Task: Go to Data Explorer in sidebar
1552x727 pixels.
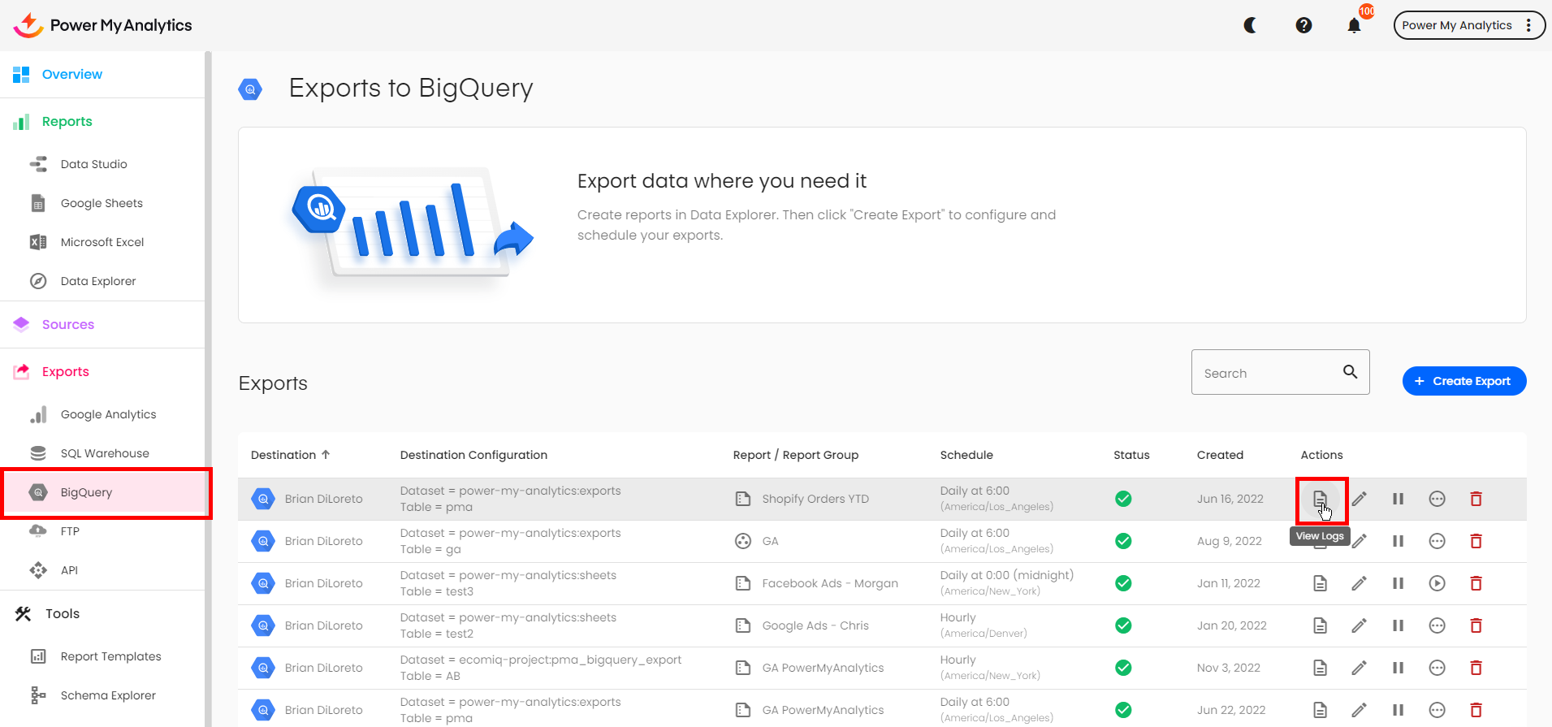Action: tap(98, 281)
